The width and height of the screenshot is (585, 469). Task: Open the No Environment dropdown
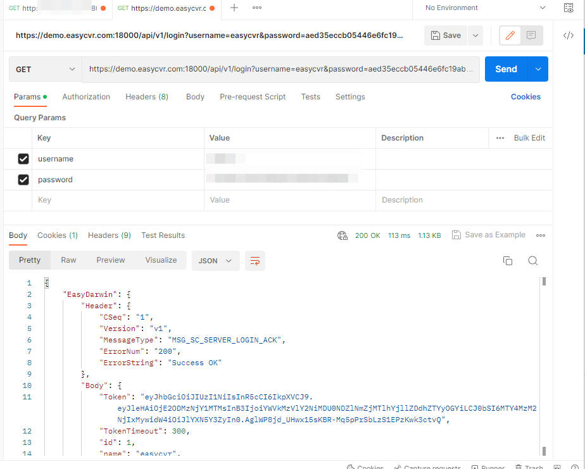485,8
